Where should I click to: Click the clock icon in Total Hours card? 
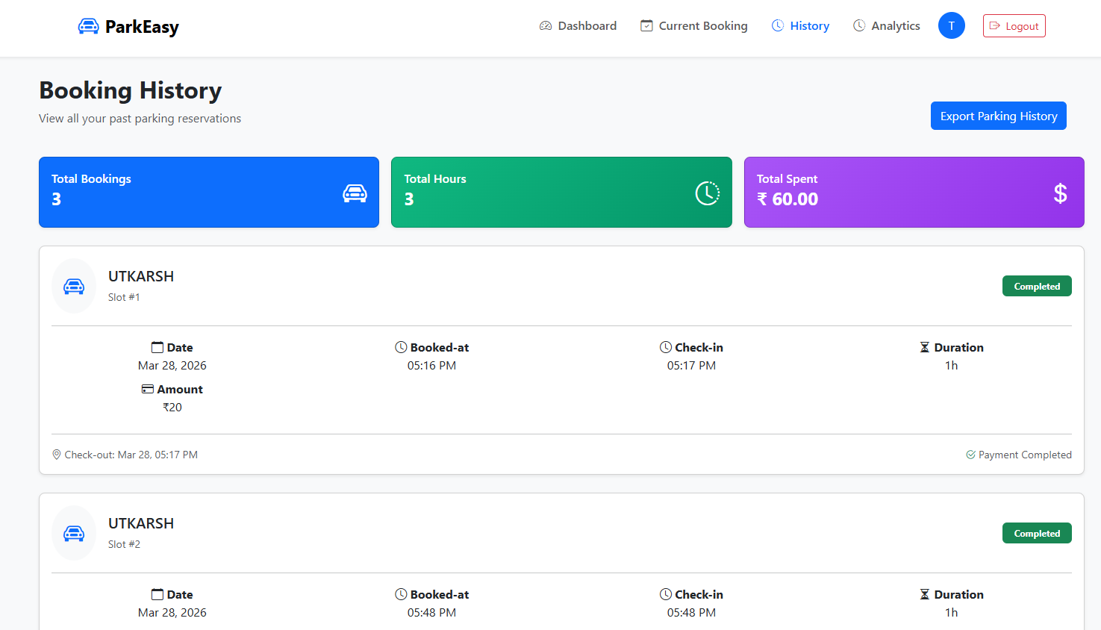(x=707, y=193)
